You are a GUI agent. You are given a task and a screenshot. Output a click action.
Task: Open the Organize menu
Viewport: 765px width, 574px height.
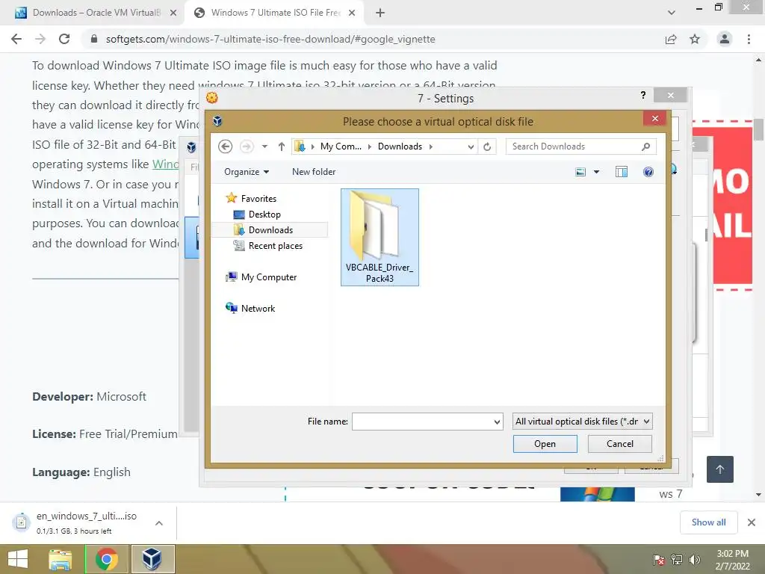pos(247,172)
